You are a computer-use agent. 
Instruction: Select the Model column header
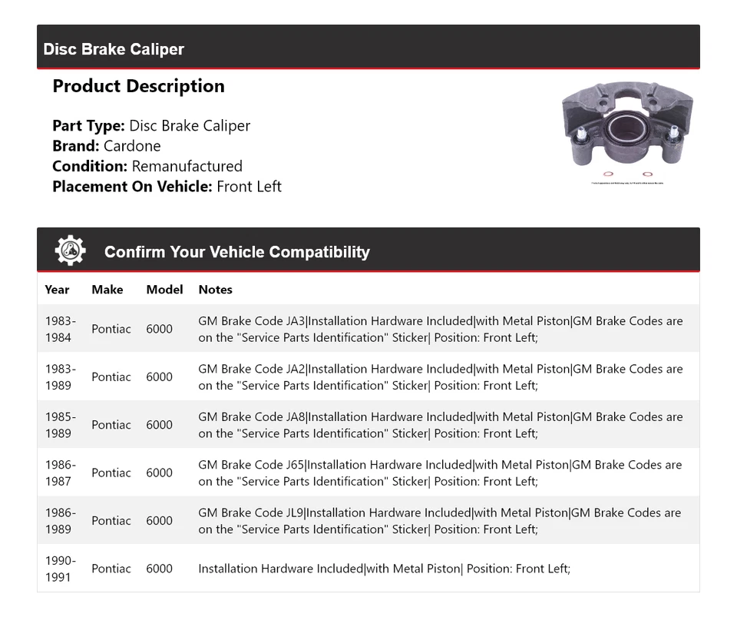tap(164, 290)
